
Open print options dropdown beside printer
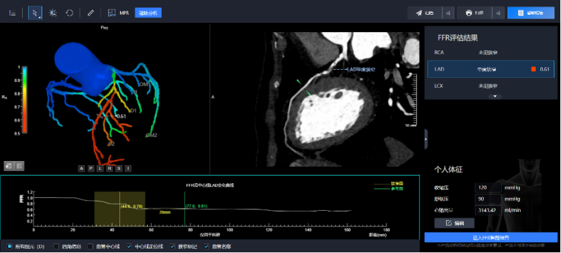pyautogui.click(x=498, y=13)
